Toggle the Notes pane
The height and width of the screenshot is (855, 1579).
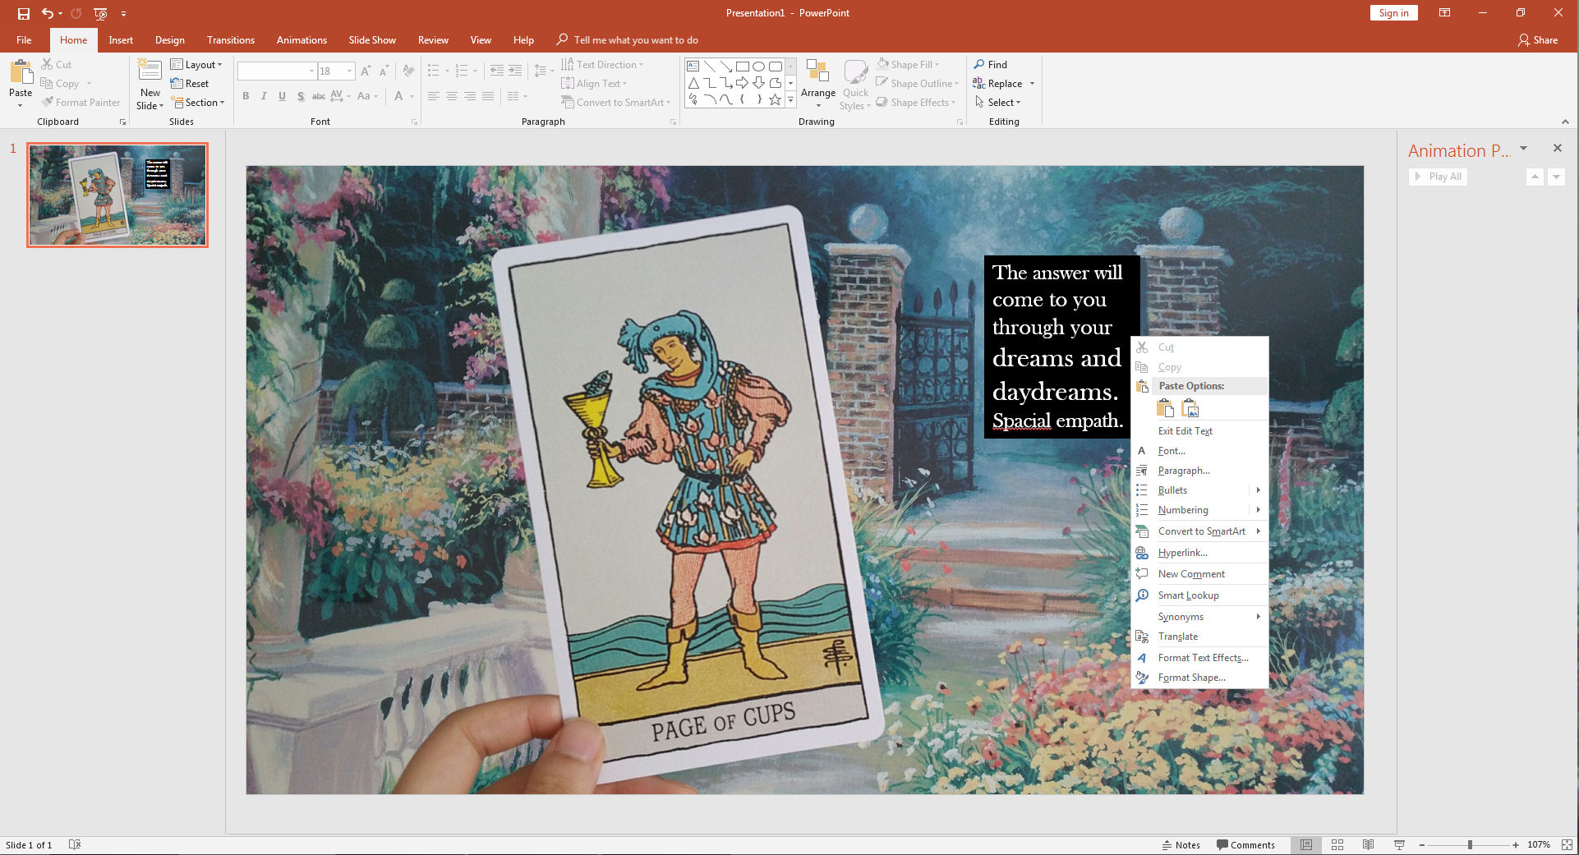pos(1181,844)
